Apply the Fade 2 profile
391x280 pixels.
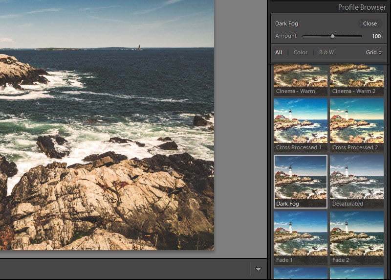357,237
